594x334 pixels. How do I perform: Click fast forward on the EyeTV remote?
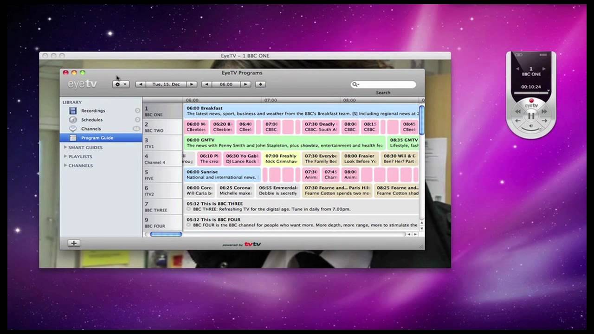click(545, 111)
